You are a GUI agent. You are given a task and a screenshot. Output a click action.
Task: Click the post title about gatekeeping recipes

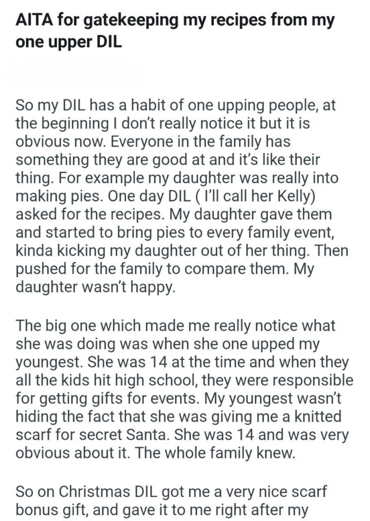point(175,32)
